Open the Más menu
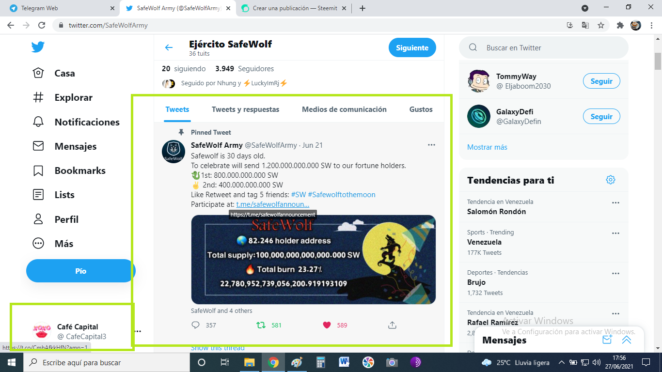The width and height of the screenshot is (662, 372). click(x=53, y=244)
